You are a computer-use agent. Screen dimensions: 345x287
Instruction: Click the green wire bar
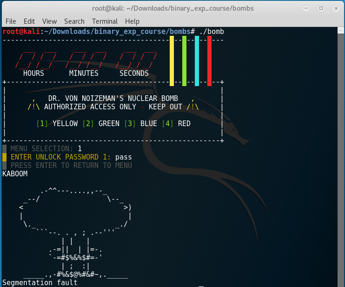pos(185,61)
